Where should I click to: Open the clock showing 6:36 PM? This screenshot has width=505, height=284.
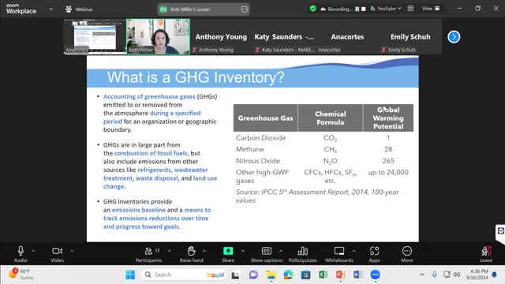coord(477,275)
